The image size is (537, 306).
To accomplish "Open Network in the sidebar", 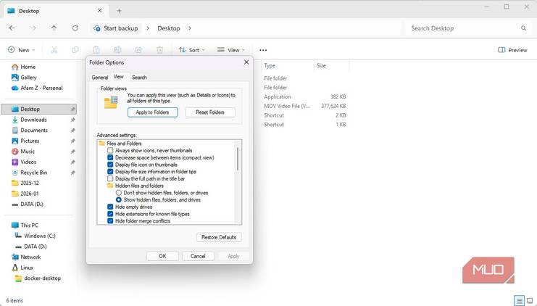I will (x=26, y=257).
